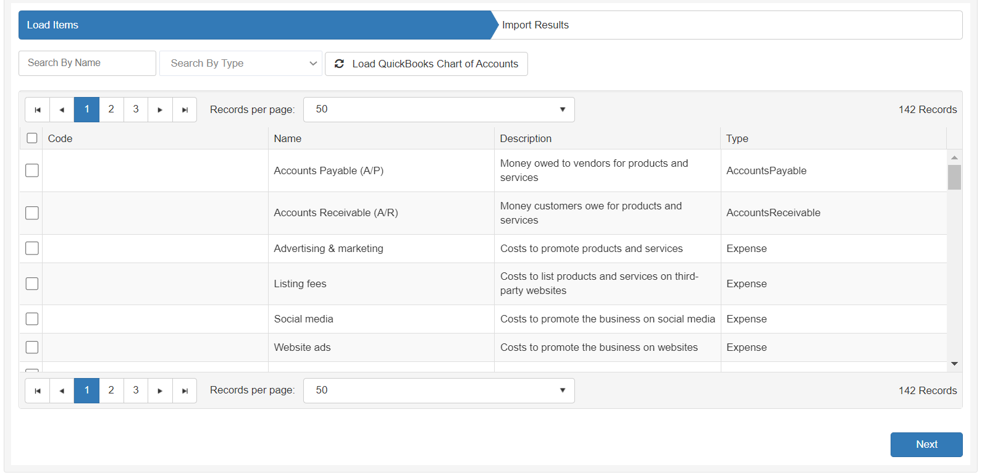This screenshot has width=982, height=475.
Task: Jump to last page in top pagination
Action: (185, 110)
